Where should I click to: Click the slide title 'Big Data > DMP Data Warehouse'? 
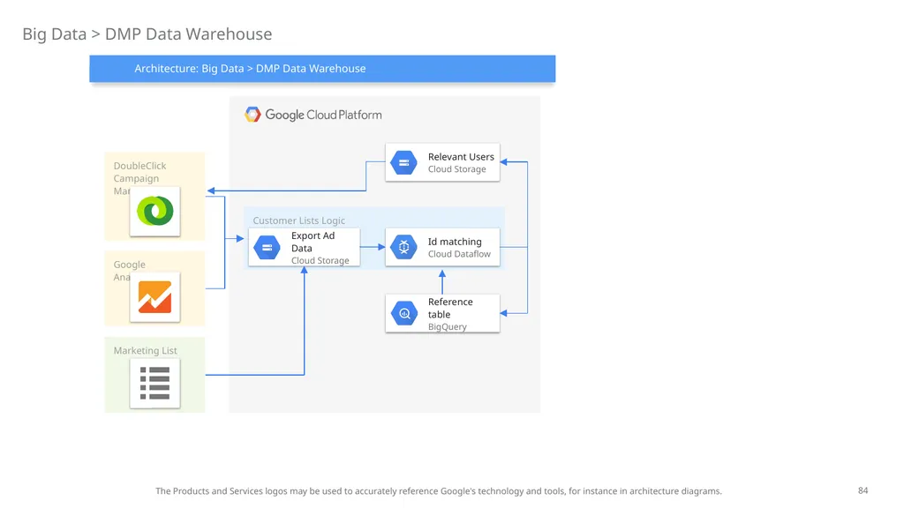click(x=147, y=34)
